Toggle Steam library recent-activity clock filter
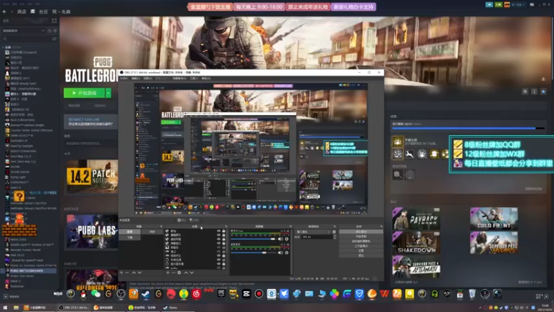Viewport: 554px width, 312px height. coord(49,31)
